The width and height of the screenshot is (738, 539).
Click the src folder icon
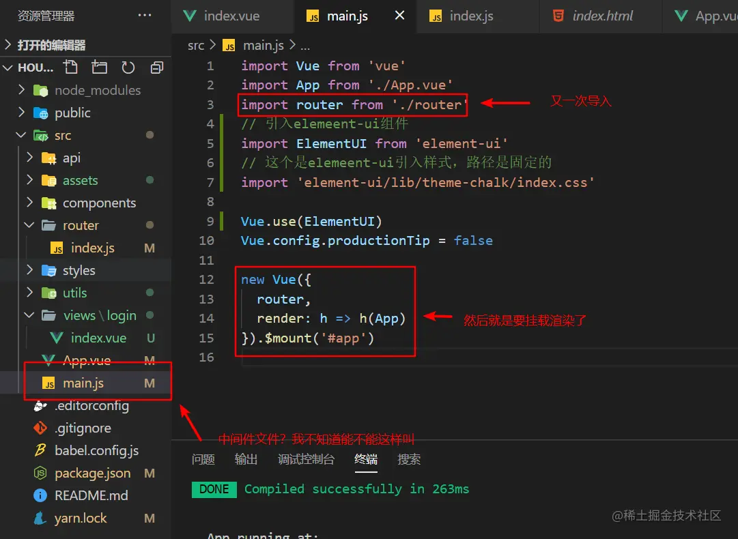pos(41,136)
